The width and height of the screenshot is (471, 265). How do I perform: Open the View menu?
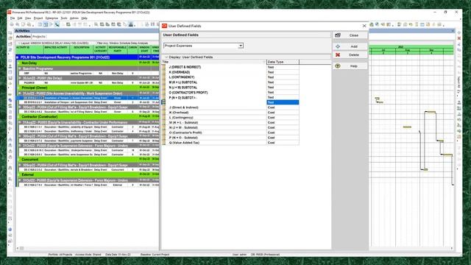pos(28,18)
